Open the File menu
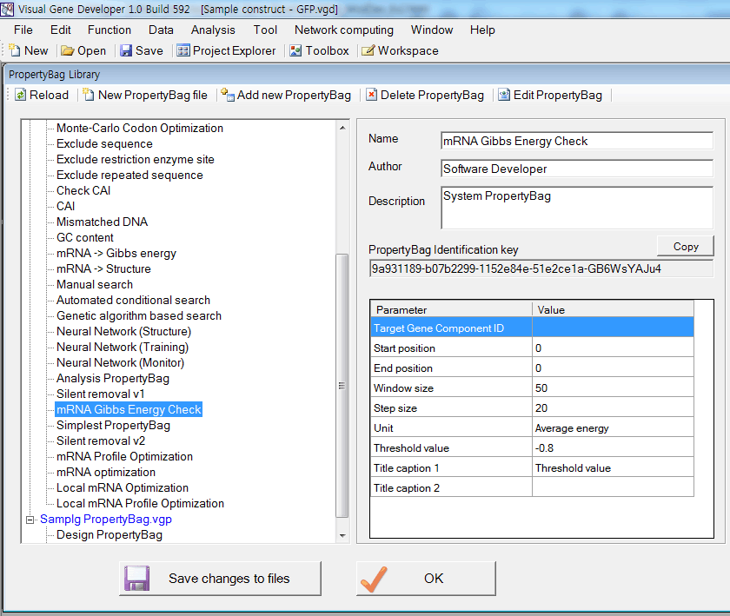730x616 pixels. click(x=23, y=30)
